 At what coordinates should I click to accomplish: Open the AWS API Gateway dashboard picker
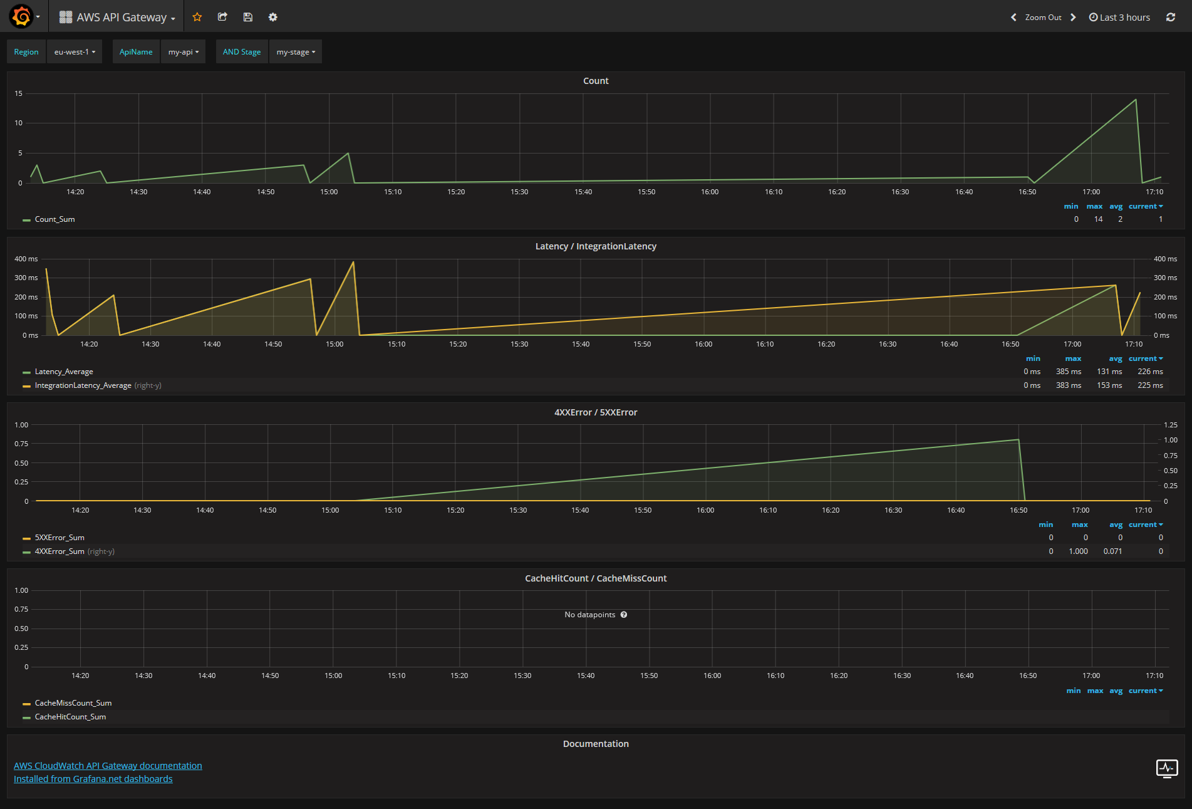click(117, 18)
